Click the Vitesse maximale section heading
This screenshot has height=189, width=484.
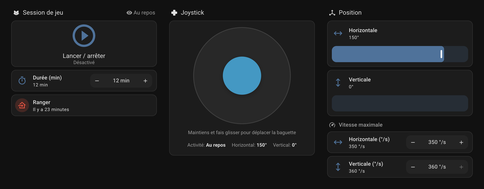[x=361, y=125]
